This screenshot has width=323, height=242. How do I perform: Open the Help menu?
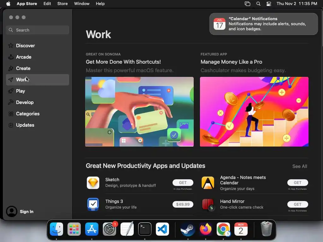pos(100,4)
